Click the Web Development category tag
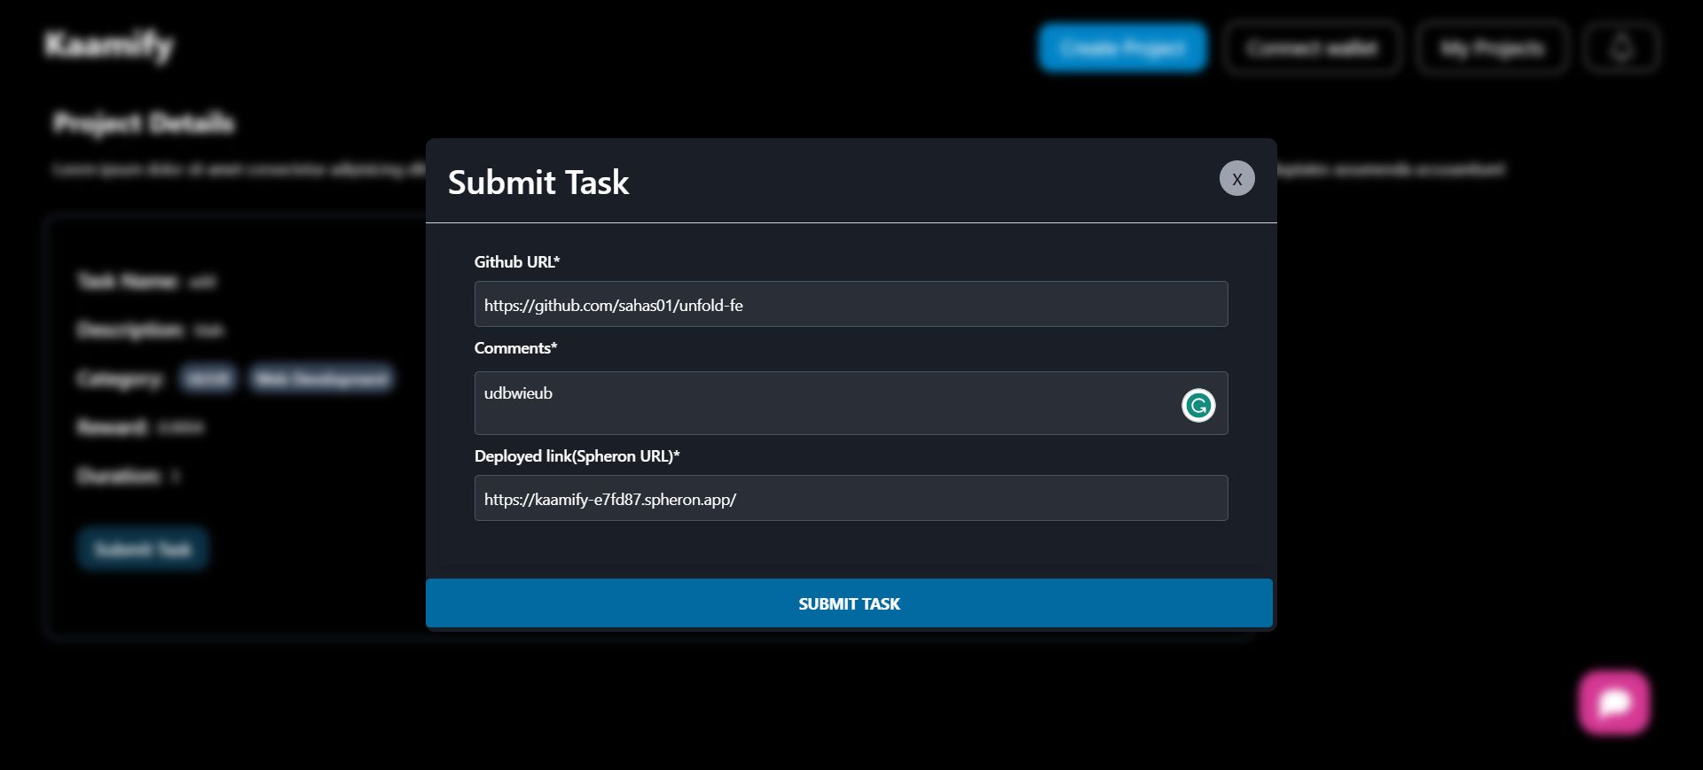Viewport: 1703px width, 770px height. [321, 378]
